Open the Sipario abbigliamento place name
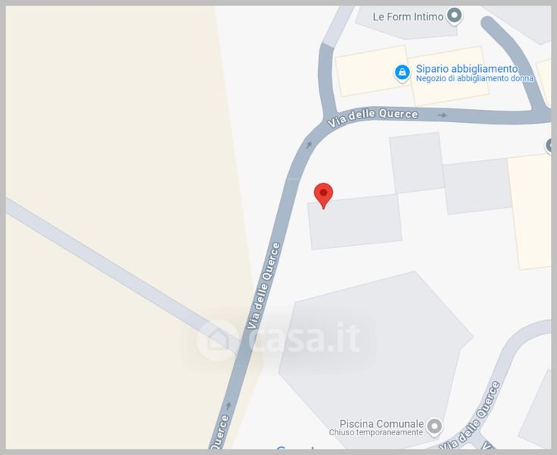Screen dimensions: 557x455 [467, 68]
